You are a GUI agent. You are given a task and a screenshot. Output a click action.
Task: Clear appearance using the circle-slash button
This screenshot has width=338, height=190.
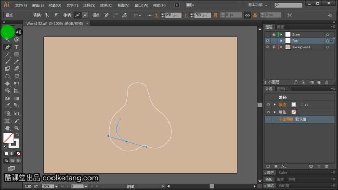pos(311,166)
